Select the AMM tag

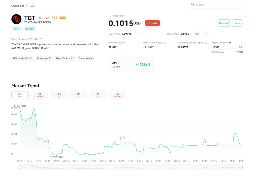[x=17, y=29]
